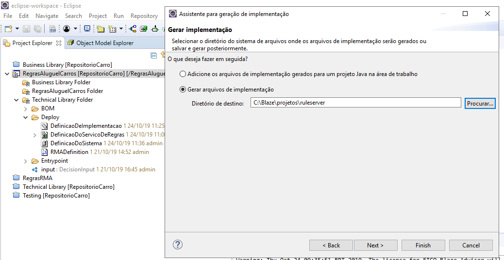This screenshot has width=504, height=260.
Task: Click the new colored grid sparkle icon
Action: [x=112, y=29]
